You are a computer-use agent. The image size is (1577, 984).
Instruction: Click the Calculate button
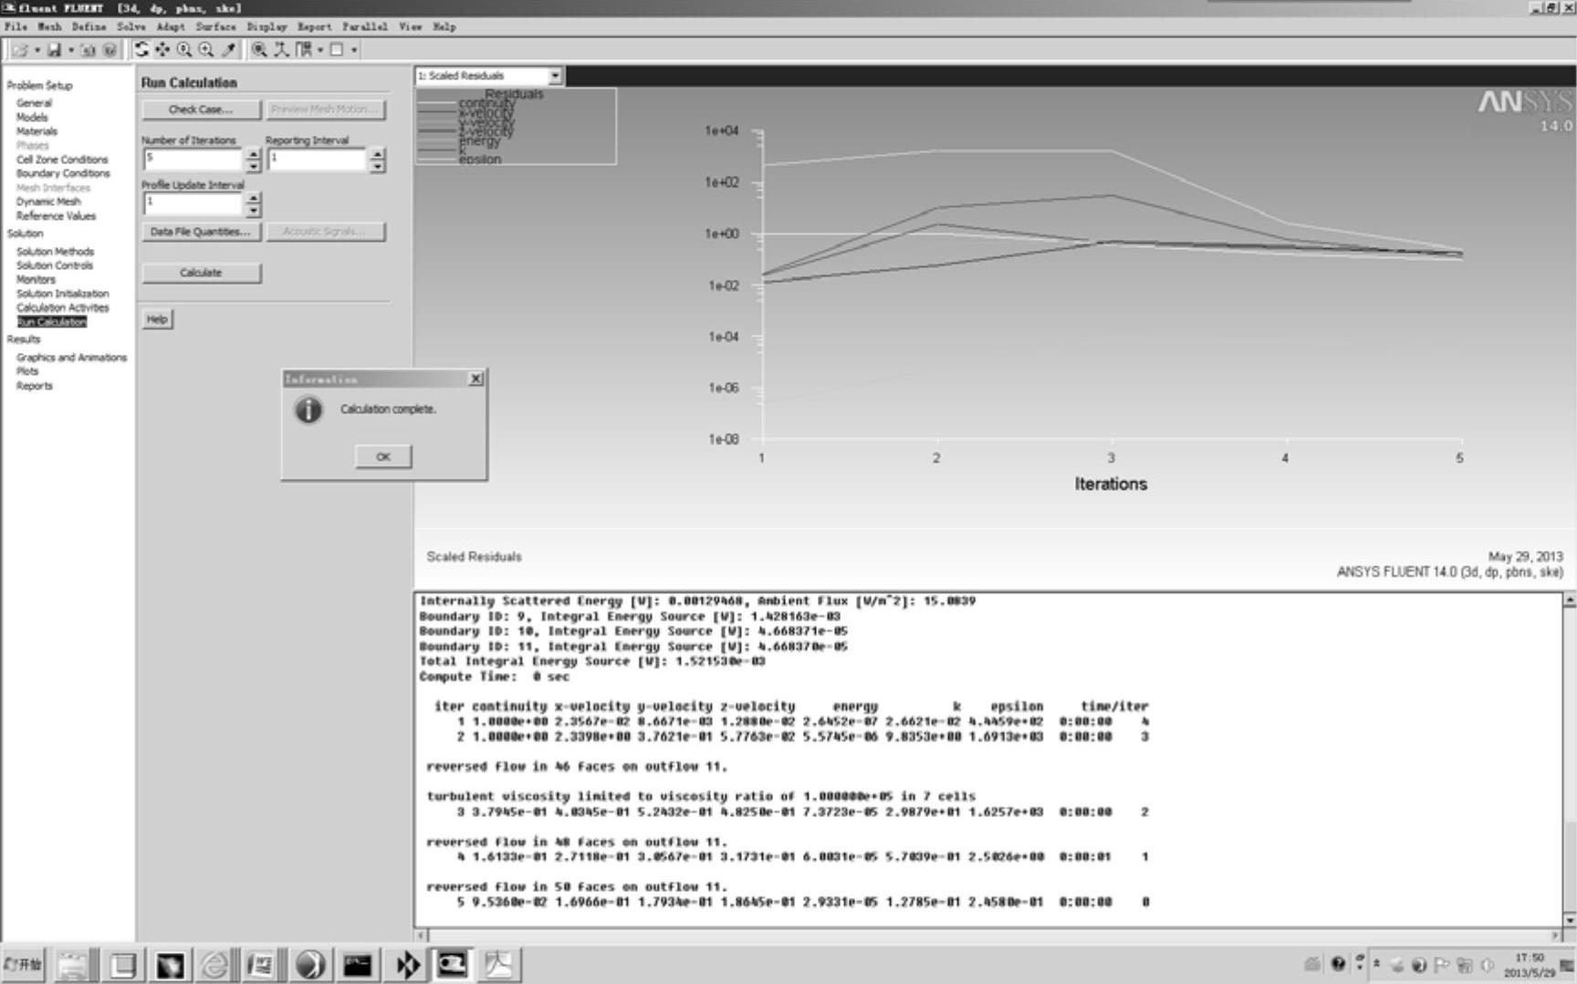pos(201,273)
